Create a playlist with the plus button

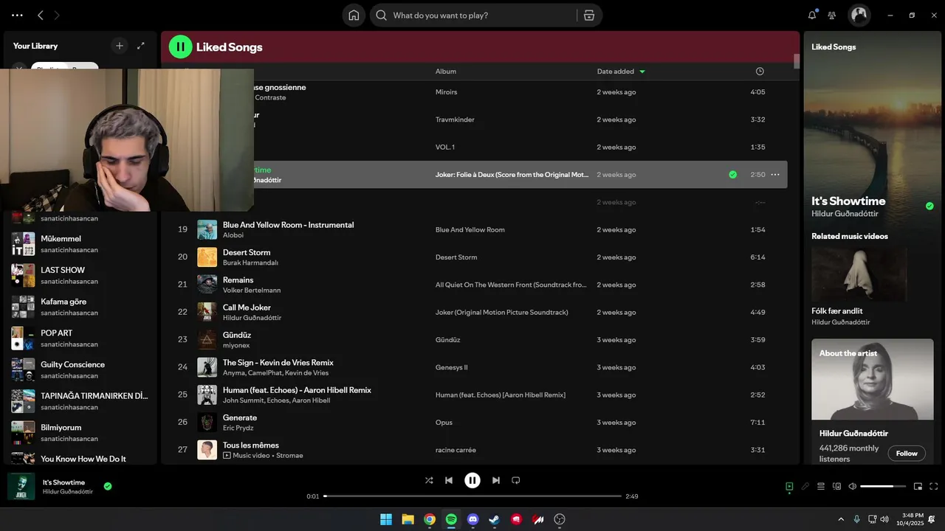120,46
